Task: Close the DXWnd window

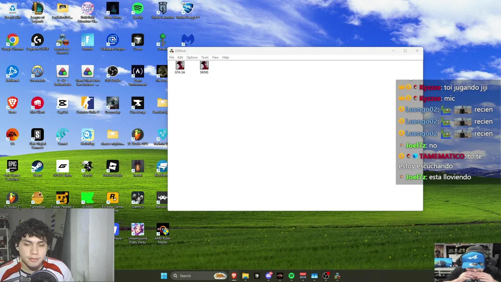Action: 417,51
